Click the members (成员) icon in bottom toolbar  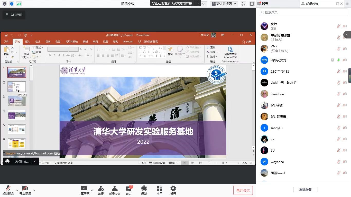115,189
